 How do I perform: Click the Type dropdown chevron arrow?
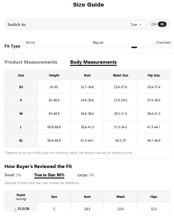pyautogui.click(x=140, y=25)
